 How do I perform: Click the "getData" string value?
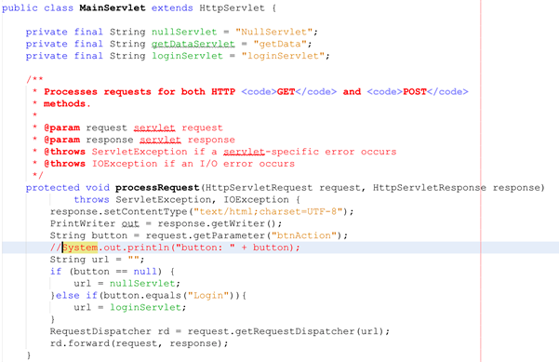(280, 44)
